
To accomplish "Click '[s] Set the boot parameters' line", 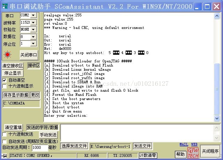I will pyautogui.click(x=72, y=99).
